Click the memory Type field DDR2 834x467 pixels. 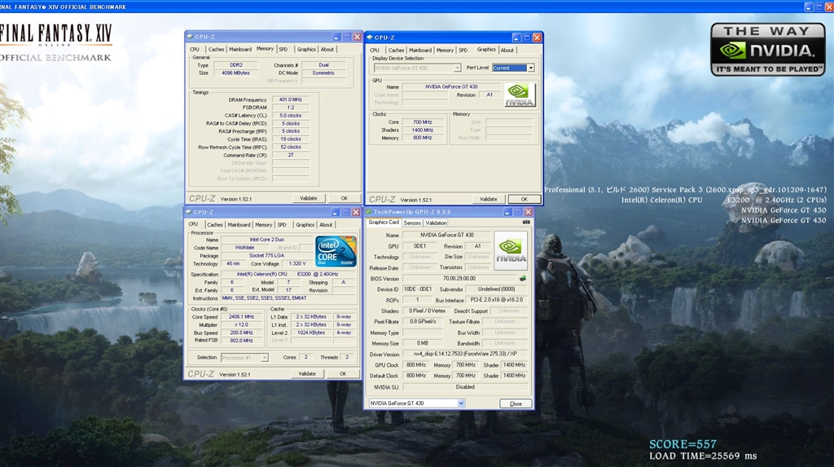pos(235,65)
